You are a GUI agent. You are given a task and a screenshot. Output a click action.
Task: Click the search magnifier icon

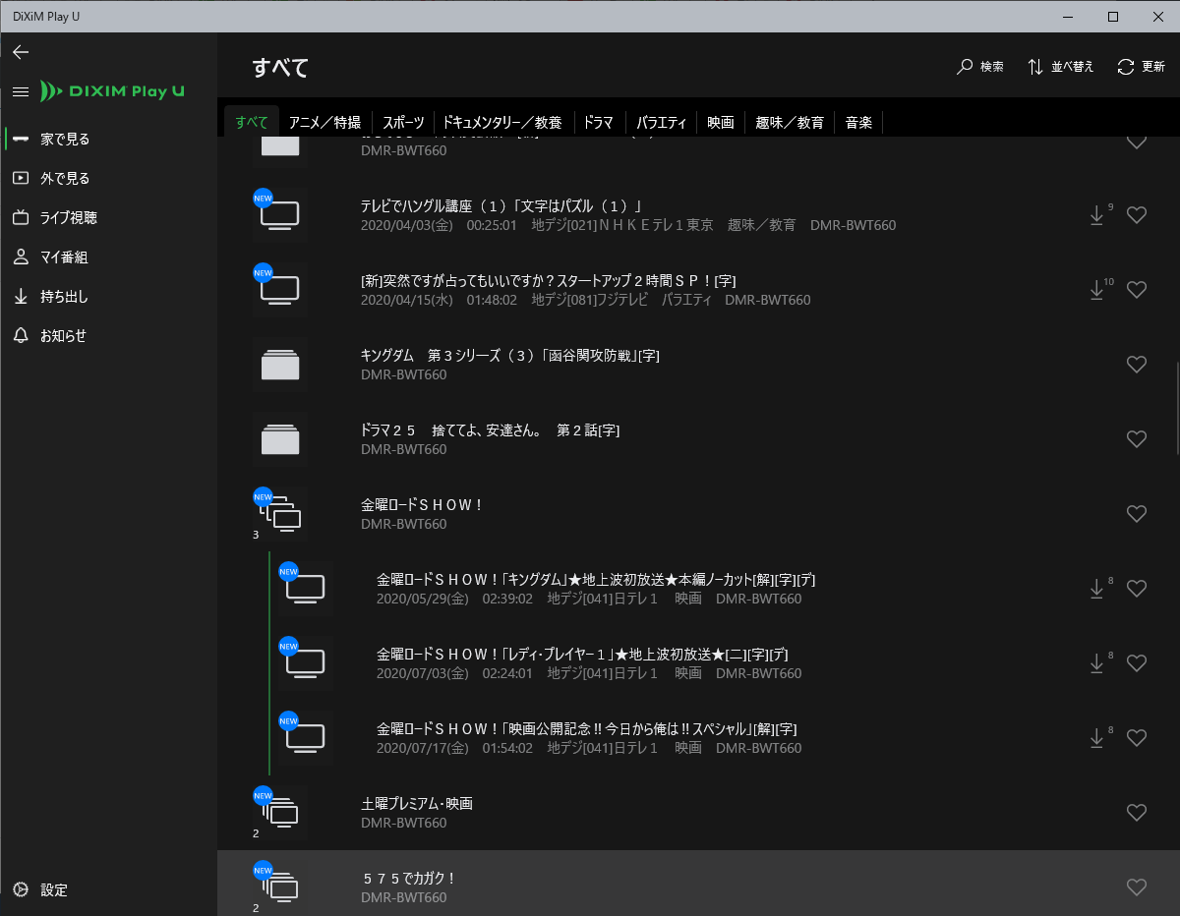965,67
